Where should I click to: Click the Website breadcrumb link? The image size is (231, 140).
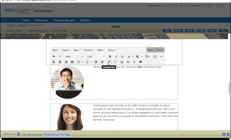tap(11, 25)
